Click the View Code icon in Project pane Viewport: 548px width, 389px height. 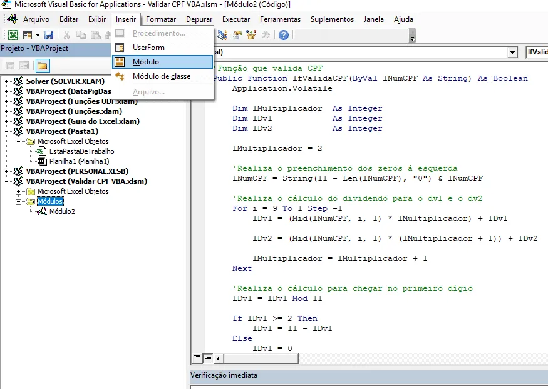10,66
